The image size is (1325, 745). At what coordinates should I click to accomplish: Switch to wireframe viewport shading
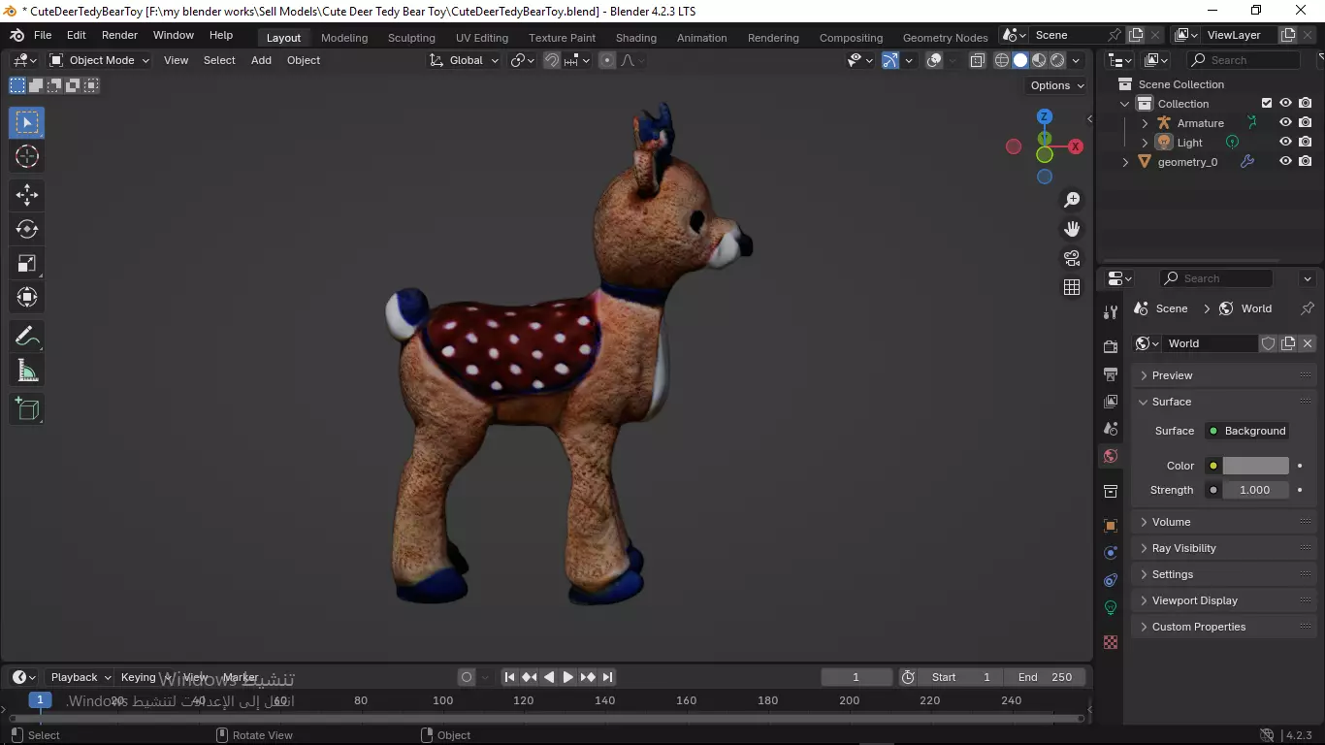pyautogui.click(x=1002, y=60)
